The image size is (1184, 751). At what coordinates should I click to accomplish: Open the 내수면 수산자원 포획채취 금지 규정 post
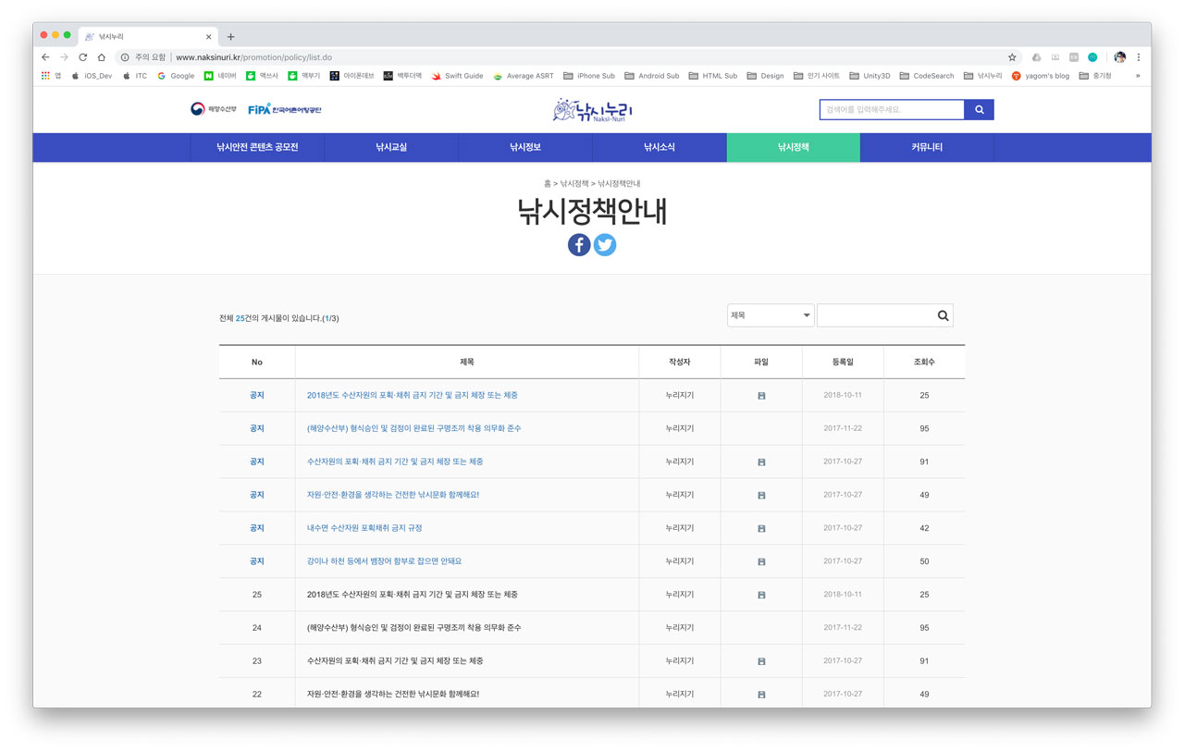(364, 528)
